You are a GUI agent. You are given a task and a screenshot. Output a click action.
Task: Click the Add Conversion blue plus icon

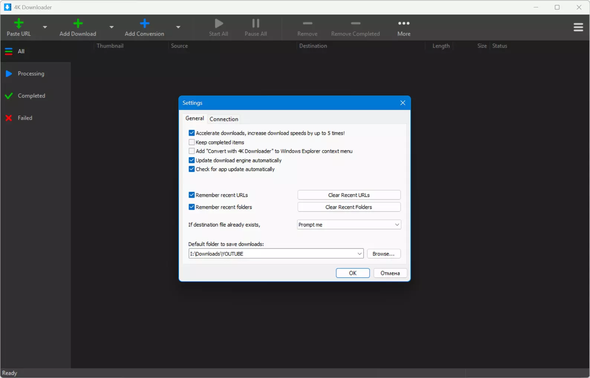coord(144,24)
